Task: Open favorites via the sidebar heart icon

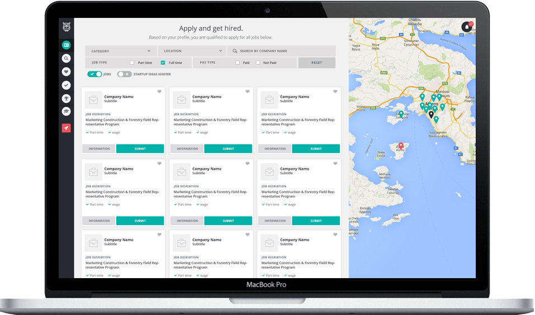Action: [66, 71]
